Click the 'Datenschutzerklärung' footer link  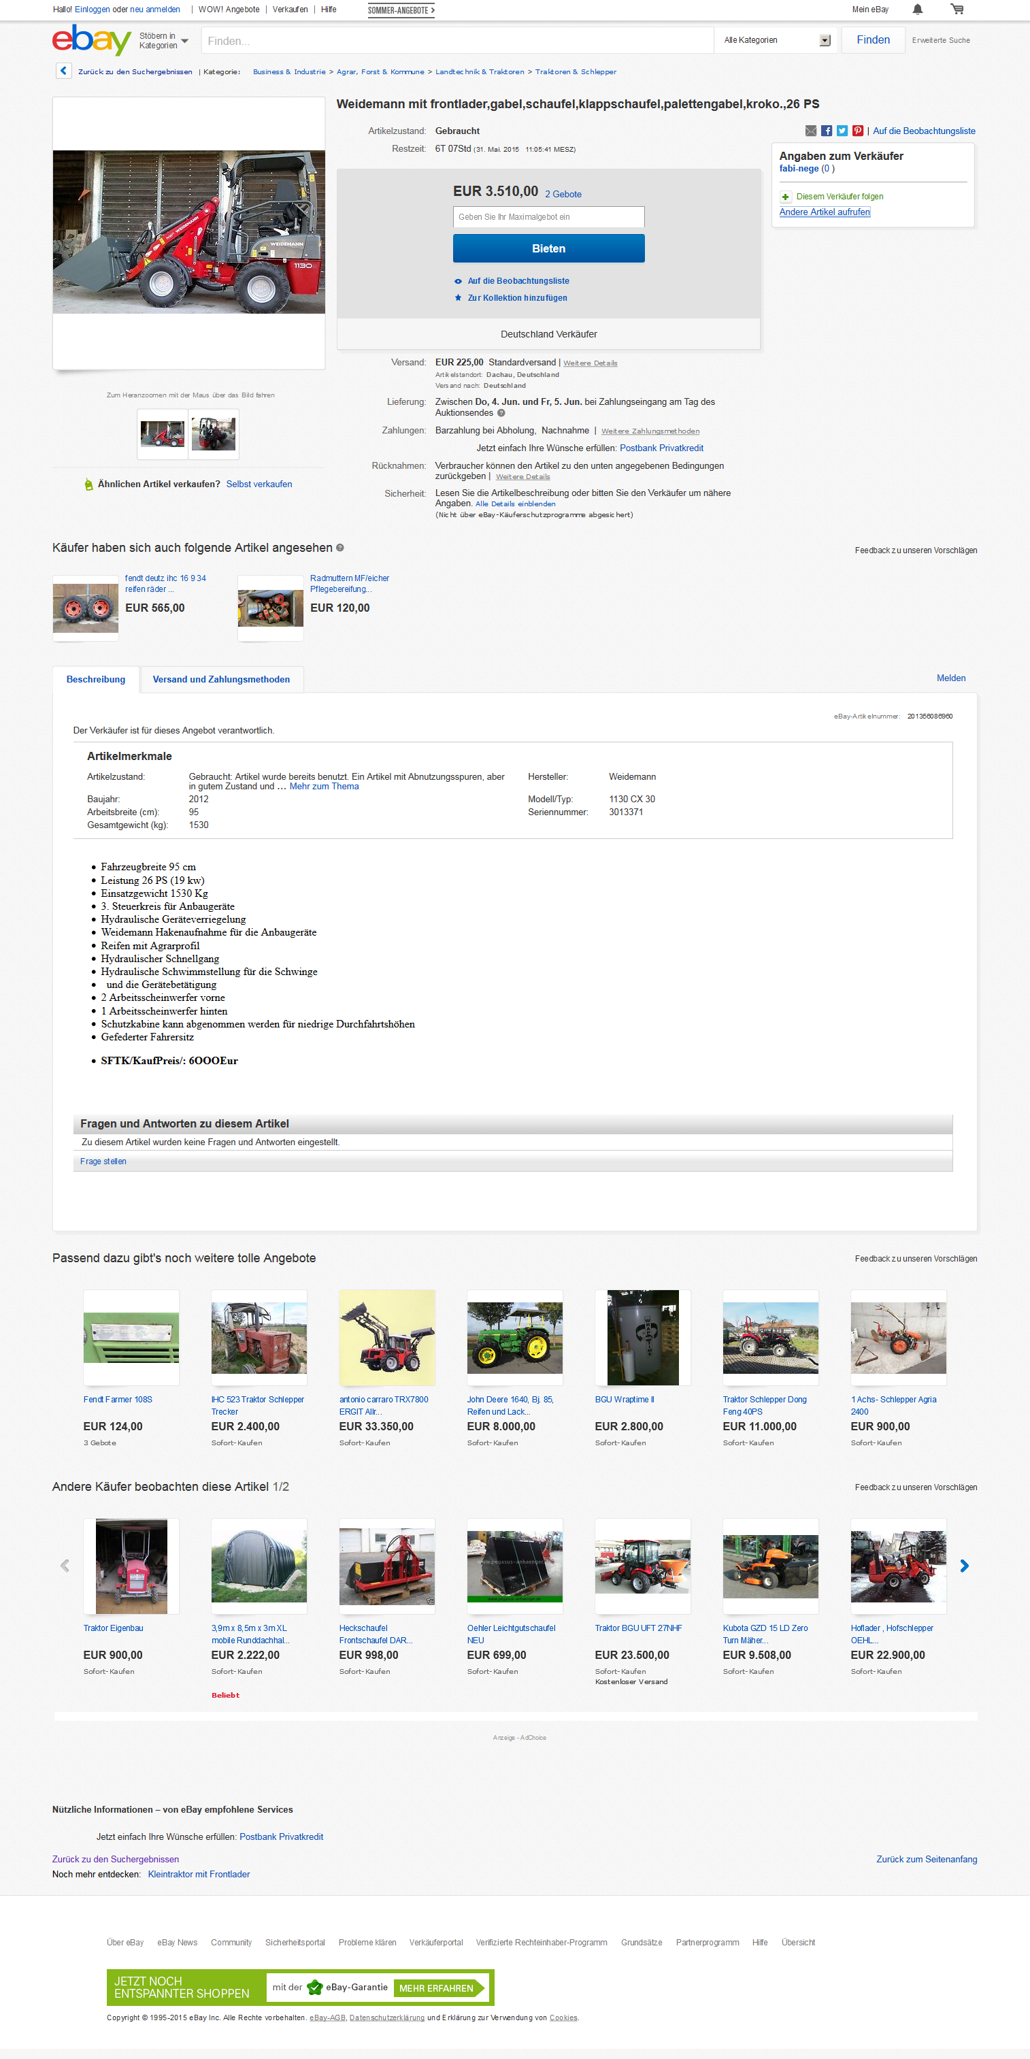point(386,2018)
